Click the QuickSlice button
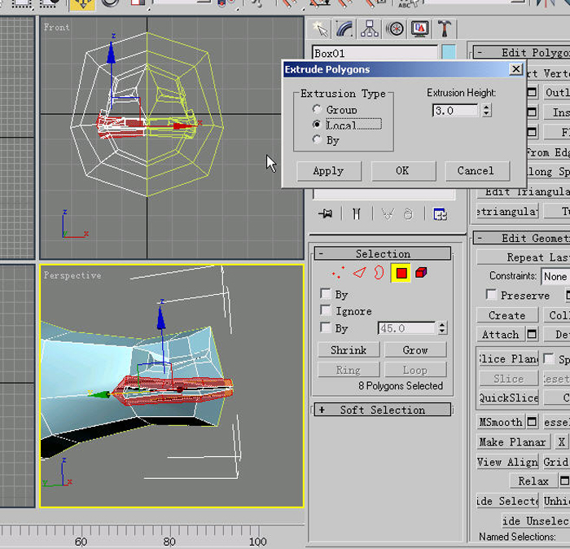Viewport: 570px width, 549px height. point(508,397)
